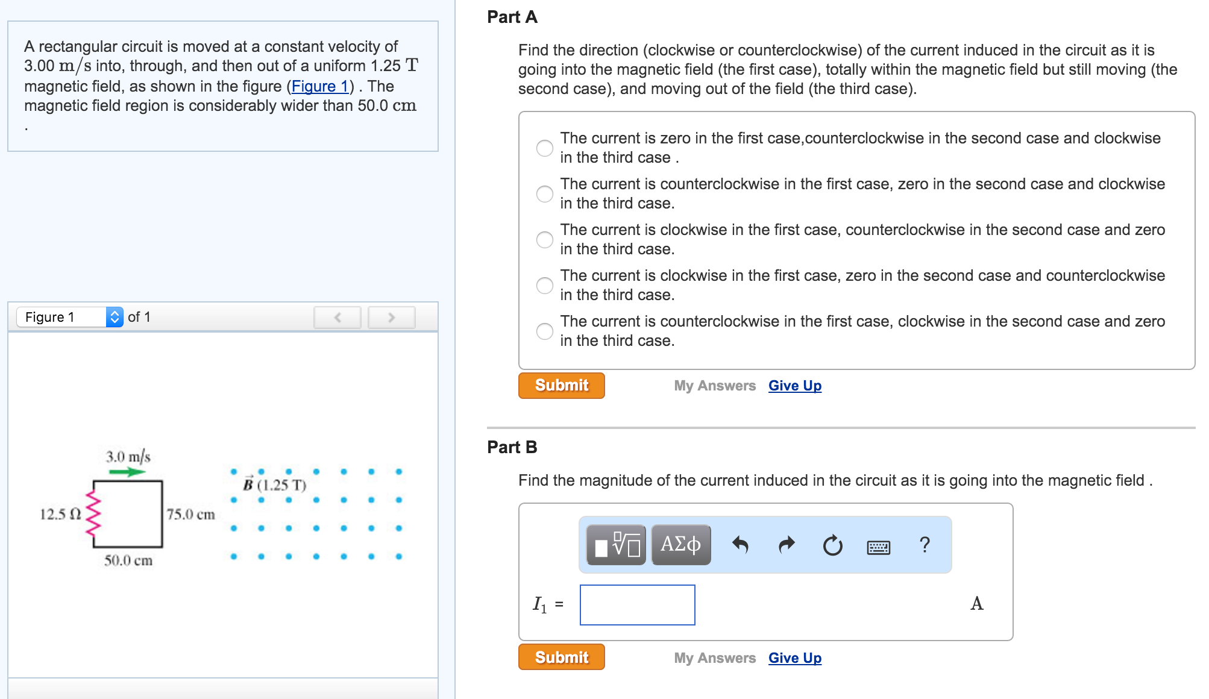Viewport: 1209px width, 699px height.
Task: Submit the Part A answer
Action: tap(561, 386)
